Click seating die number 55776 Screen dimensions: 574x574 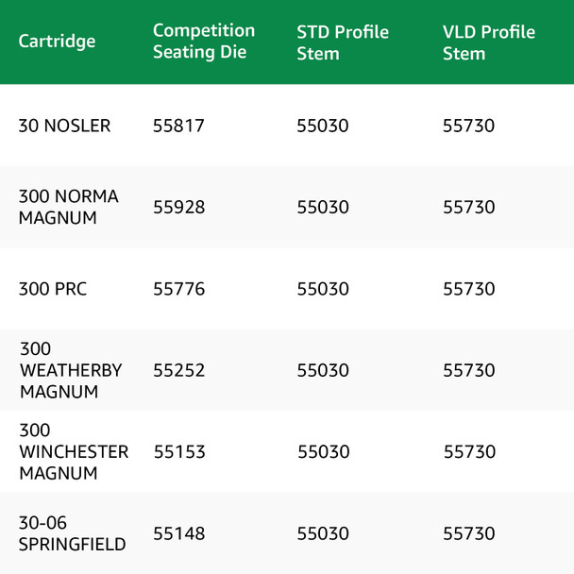click(178, 289)
